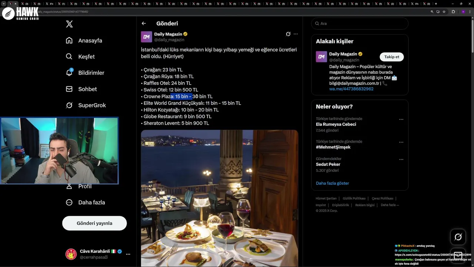Click the install app icon in address bar
The height and width of the screenshot is (267, 474).
tap(438, 11)
